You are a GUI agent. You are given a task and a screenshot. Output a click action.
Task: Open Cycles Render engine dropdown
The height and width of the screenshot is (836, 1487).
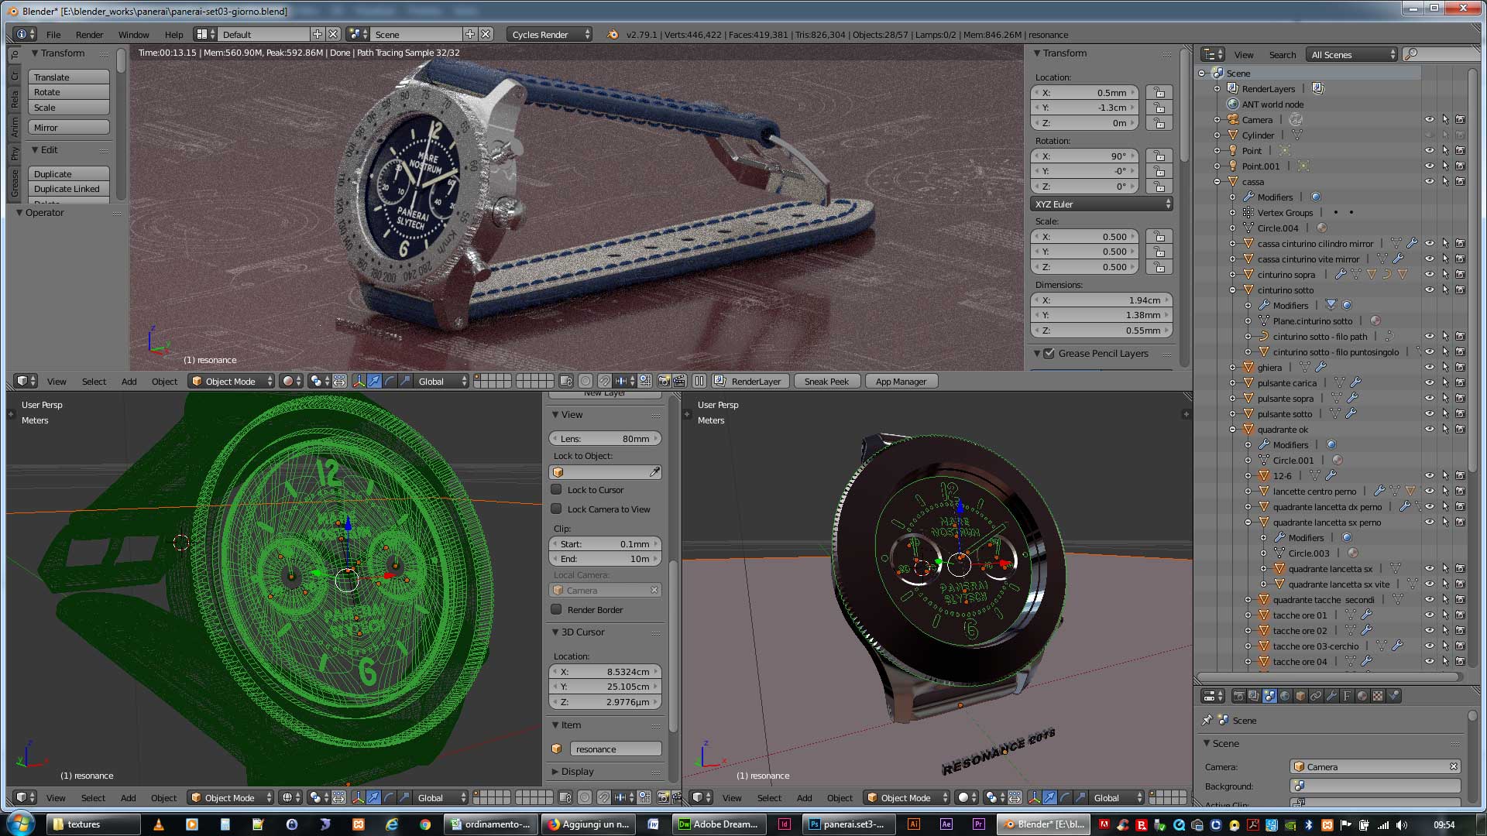[x=550, y=34]
